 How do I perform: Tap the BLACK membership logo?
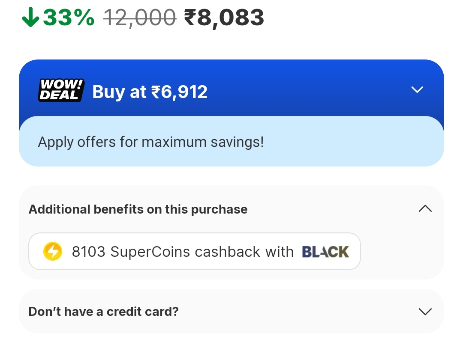(x=325, y=251)
